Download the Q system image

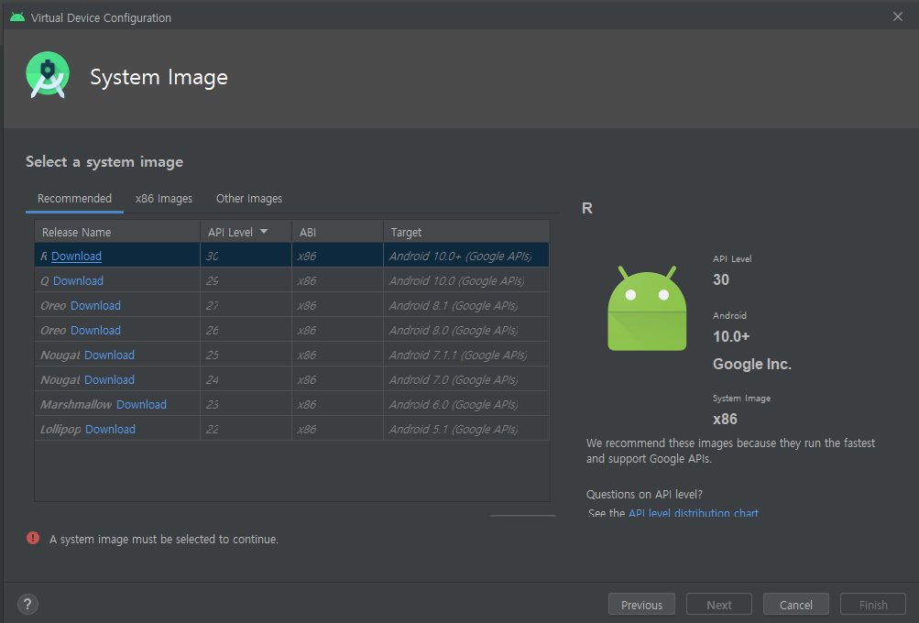point(78,280)
